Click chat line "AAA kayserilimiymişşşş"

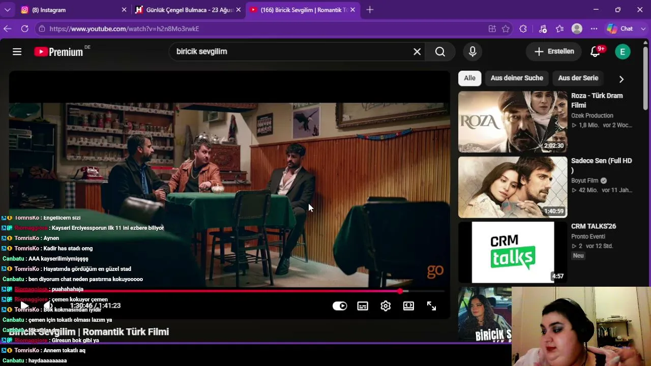[45, 259]
